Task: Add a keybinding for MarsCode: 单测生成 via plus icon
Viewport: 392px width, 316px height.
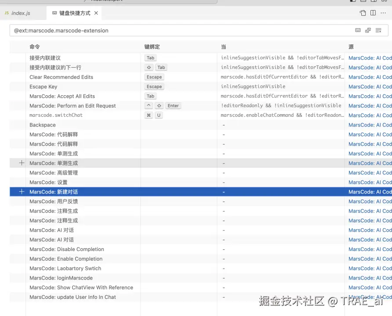Action: [x=21, y=163]
